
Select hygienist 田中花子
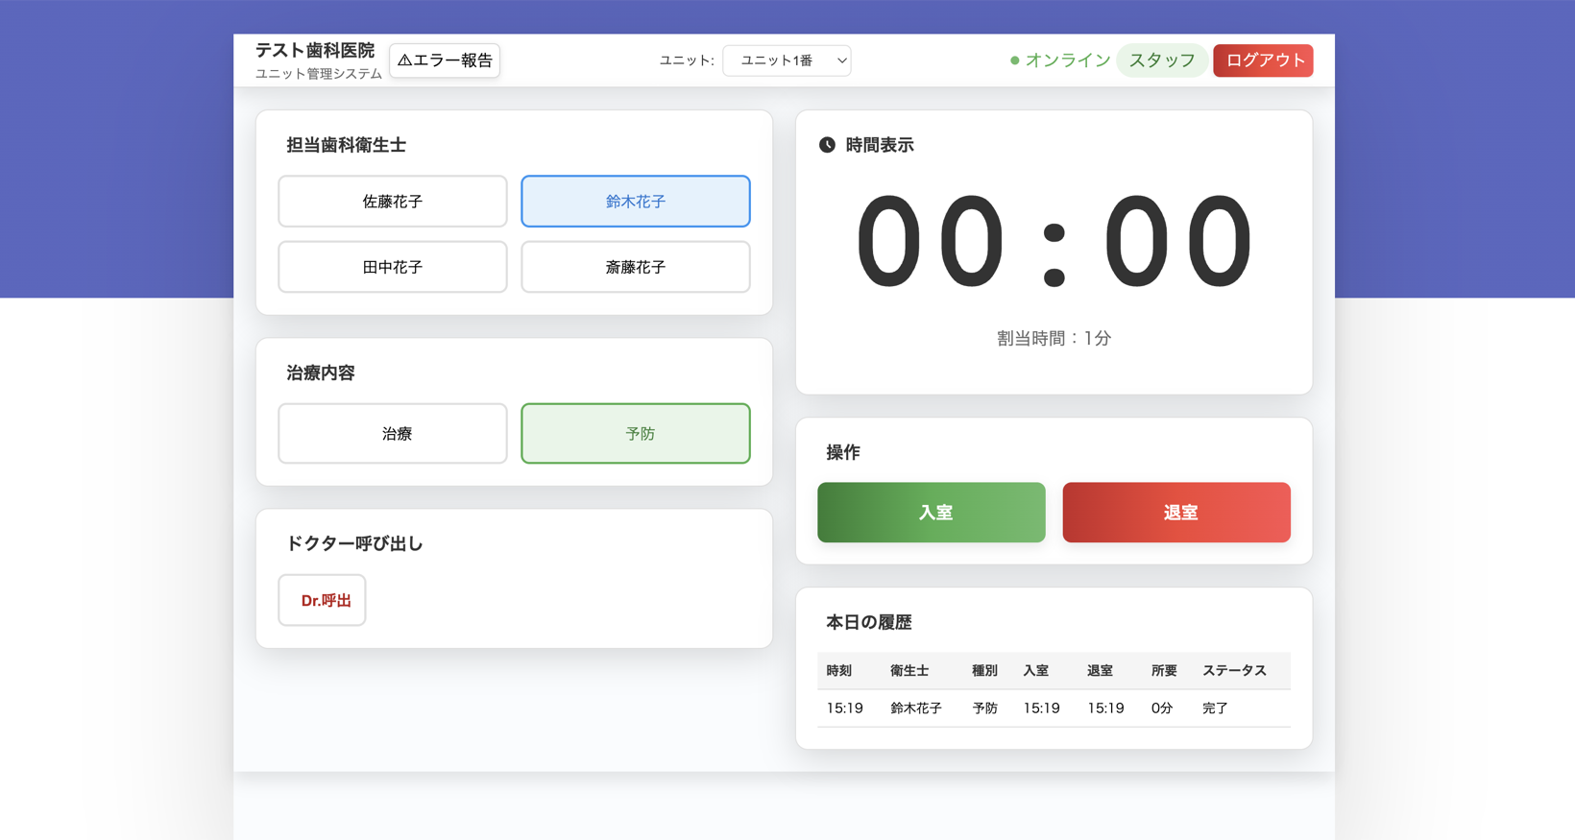393,267
